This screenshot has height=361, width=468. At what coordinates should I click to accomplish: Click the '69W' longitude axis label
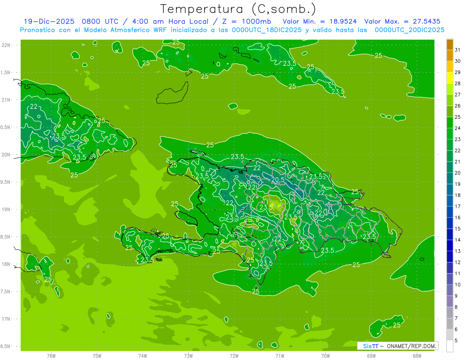click(x=371, y=356)
